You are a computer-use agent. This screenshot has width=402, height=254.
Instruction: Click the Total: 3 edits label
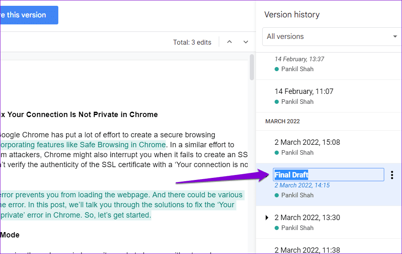pos(192,42)
